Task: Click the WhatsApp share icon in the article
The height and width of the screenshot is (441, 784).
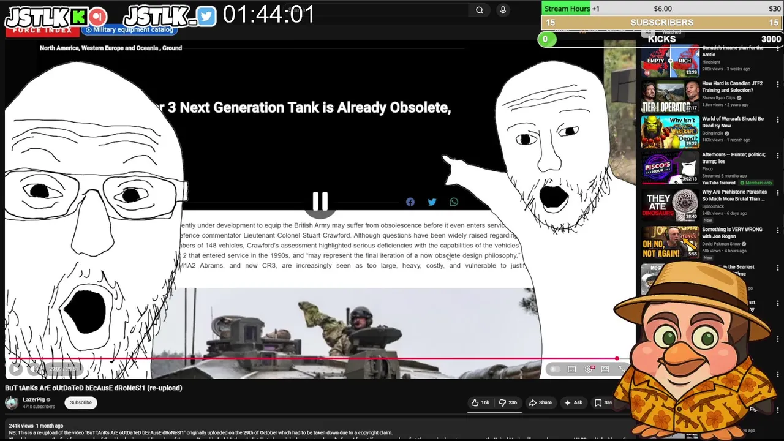Action: pyautogui.click(x=454, y=202)
